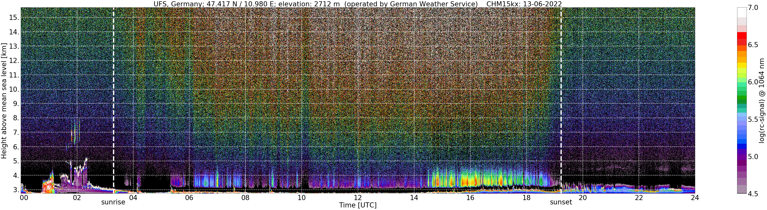Image resolution: width=767 pixels, height=210 pixels.
Task: Click the white segment at the colorbar top
Action: 742,13
